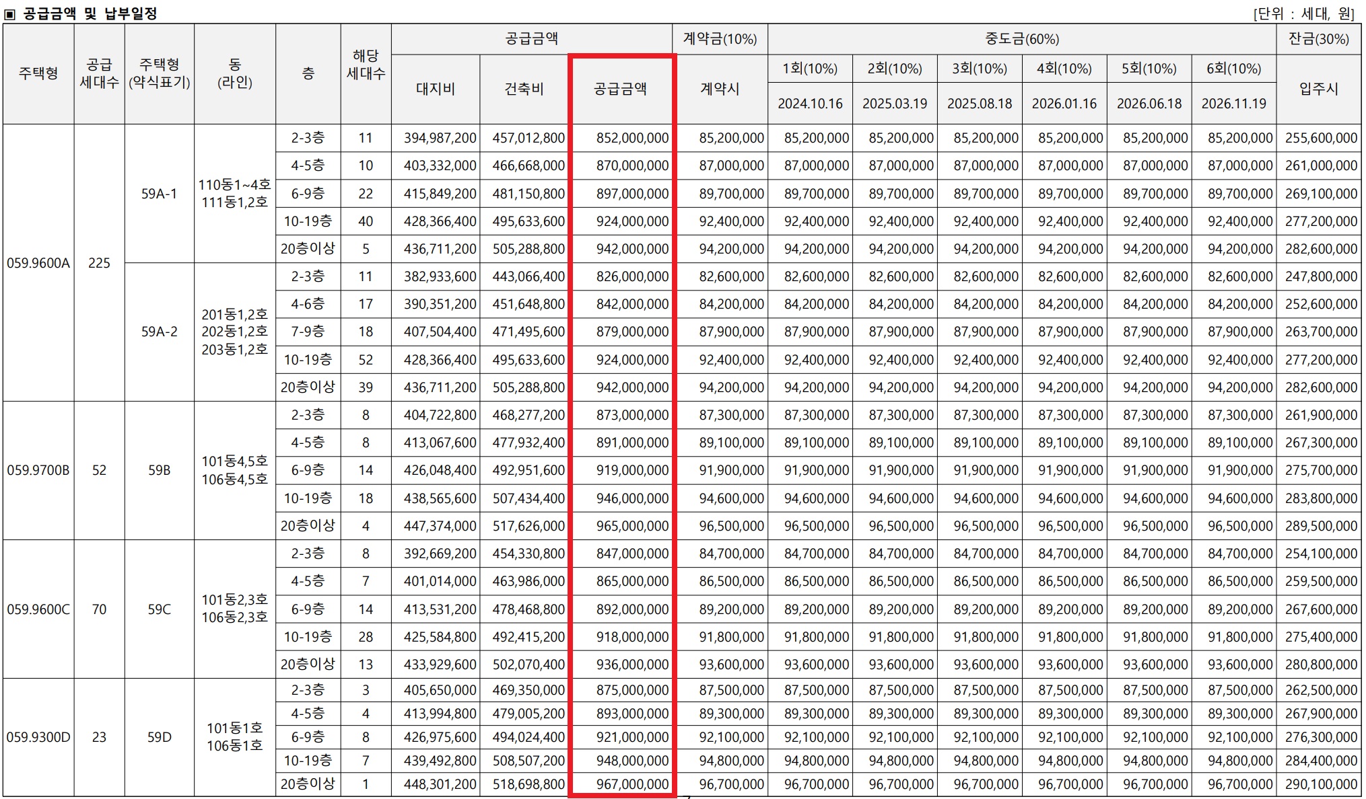
Task: Select the 2026.11.19 date cell
Action: (x=1233, y=104)
